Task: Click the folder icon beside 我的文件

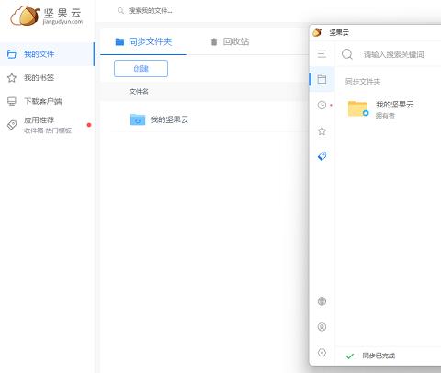Action: (11, 54)
